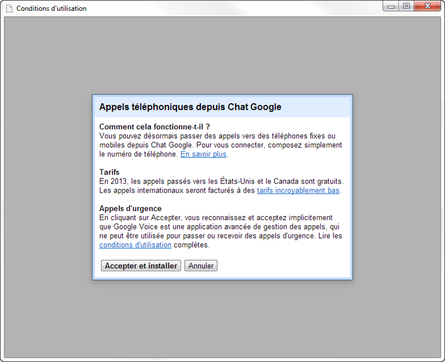Click the Tarifs section heading
Image resolution: width=445 pixels, height=362 pixels.
(109, 172)
